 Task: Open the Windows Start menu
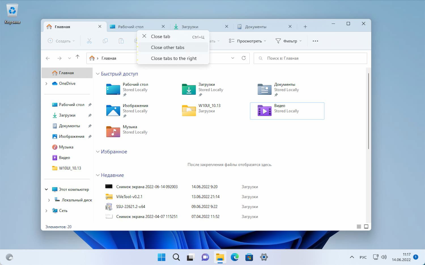point(161,257)
